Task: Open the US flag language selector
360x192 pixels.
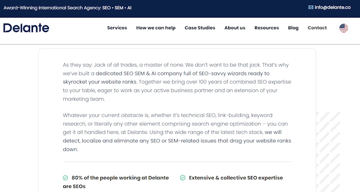Action: coord(344,28)
